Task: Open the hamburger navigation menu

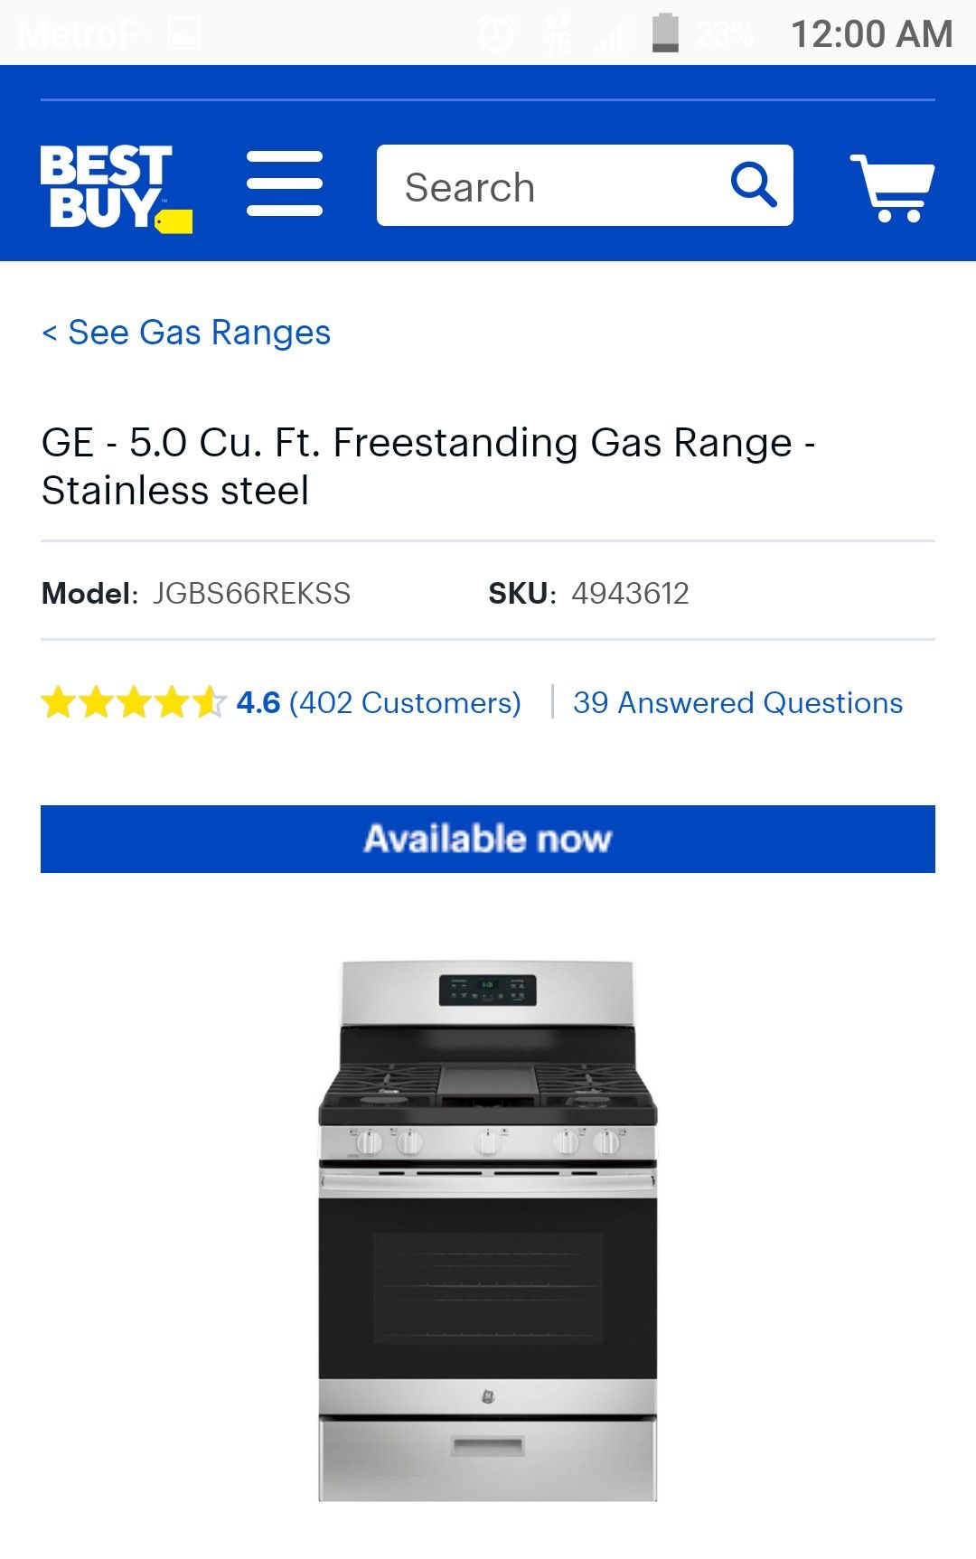Action: point(285,184)
